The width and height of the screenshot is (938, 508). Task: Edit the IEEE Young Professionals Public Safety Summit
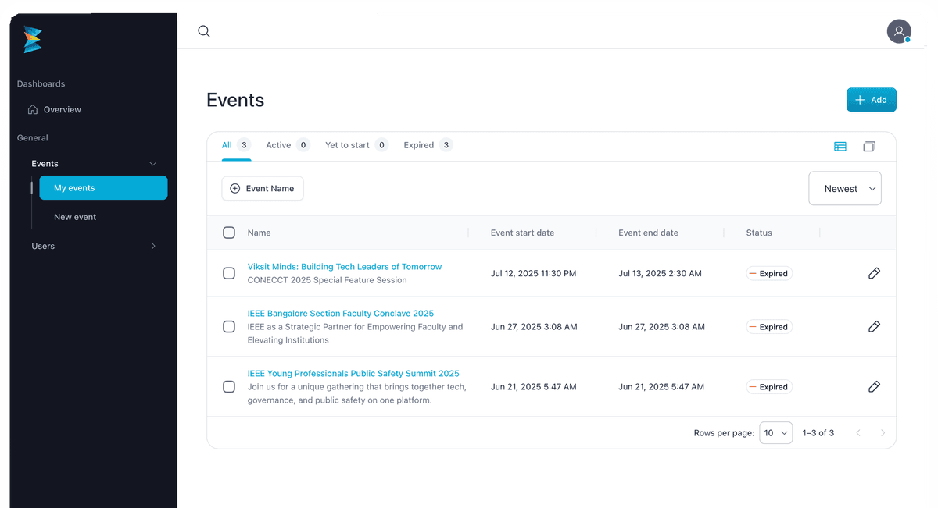874,386
